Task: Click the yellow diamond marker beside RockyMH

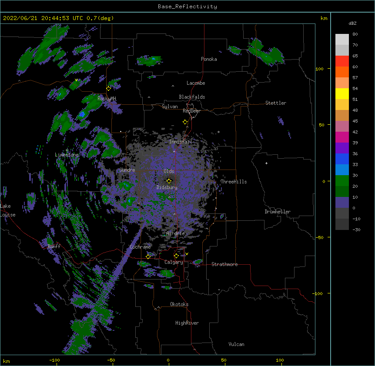Action: (x=109, y=89)
